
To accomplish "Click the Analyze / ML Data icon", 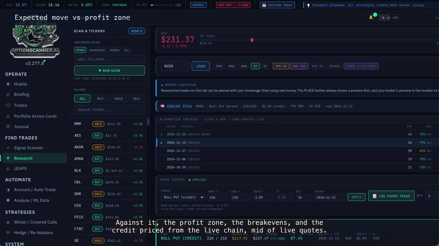I will pos(8,200).
